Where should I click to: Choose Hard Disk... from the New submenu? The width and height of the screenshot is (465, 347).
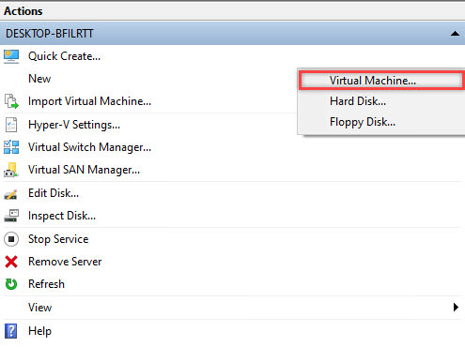tap(358, 101)
